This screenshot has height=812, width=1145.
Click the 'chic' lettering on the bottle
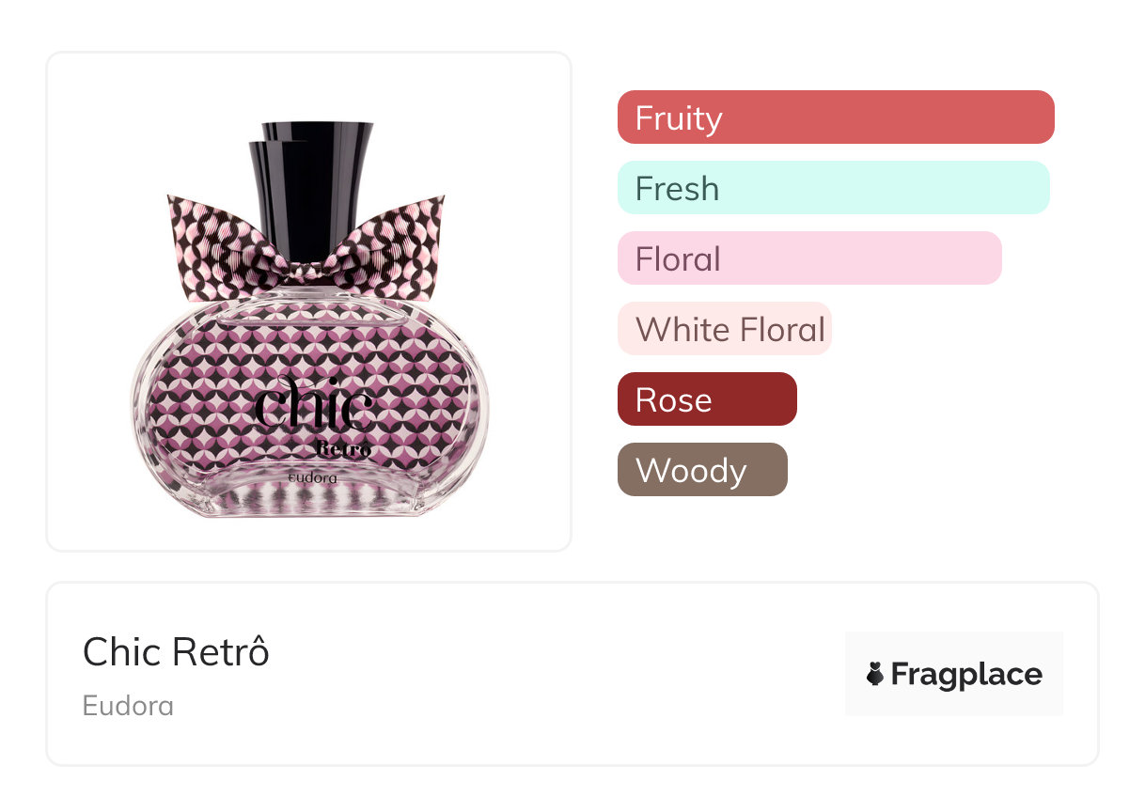coord(313,407)
